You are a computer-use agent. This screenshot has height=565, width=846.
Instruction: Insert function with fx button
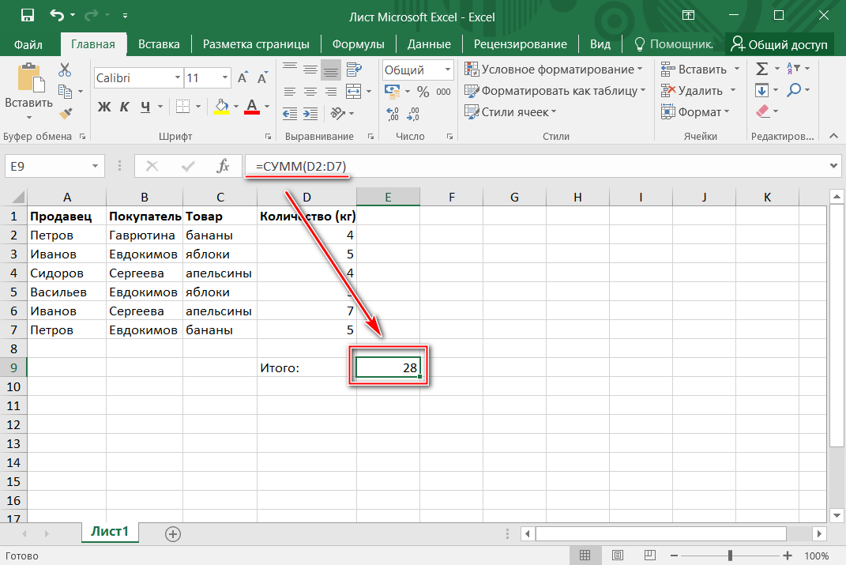[223, 166]
